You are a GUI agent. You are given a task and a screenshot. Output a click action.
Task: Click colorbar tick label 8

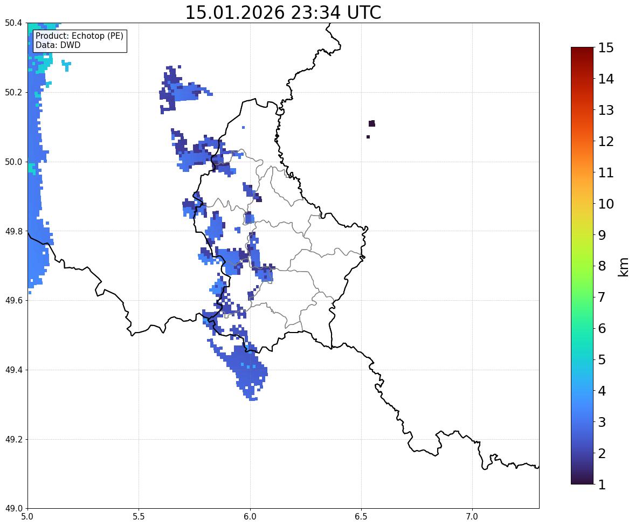click(602, 266)
